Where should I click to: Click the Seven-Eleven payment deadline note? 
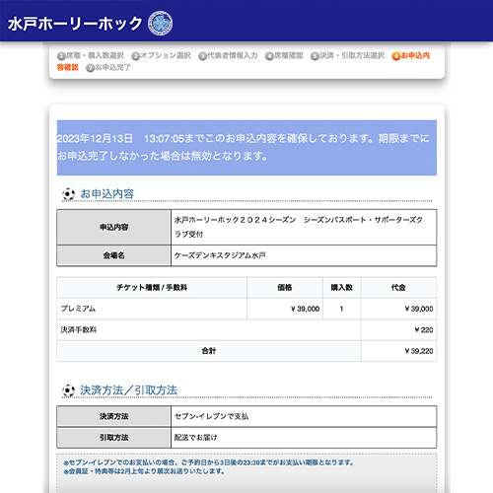(x=208, y=462)
